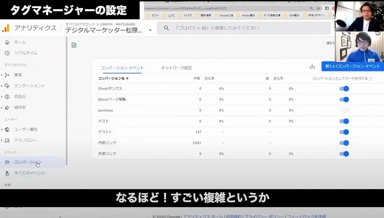Switch to ネットワーク設定 tab
384x218 pixels.
click(x=176, y=68)
